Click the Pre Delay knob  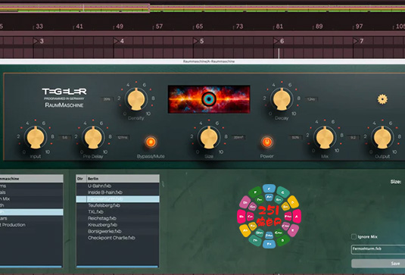[x=93, y=138]
